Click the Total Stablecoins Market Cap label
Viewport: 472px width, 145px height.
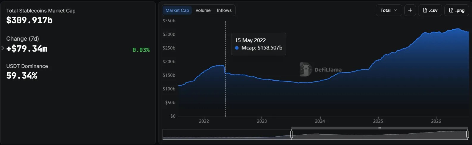[41, 11]
